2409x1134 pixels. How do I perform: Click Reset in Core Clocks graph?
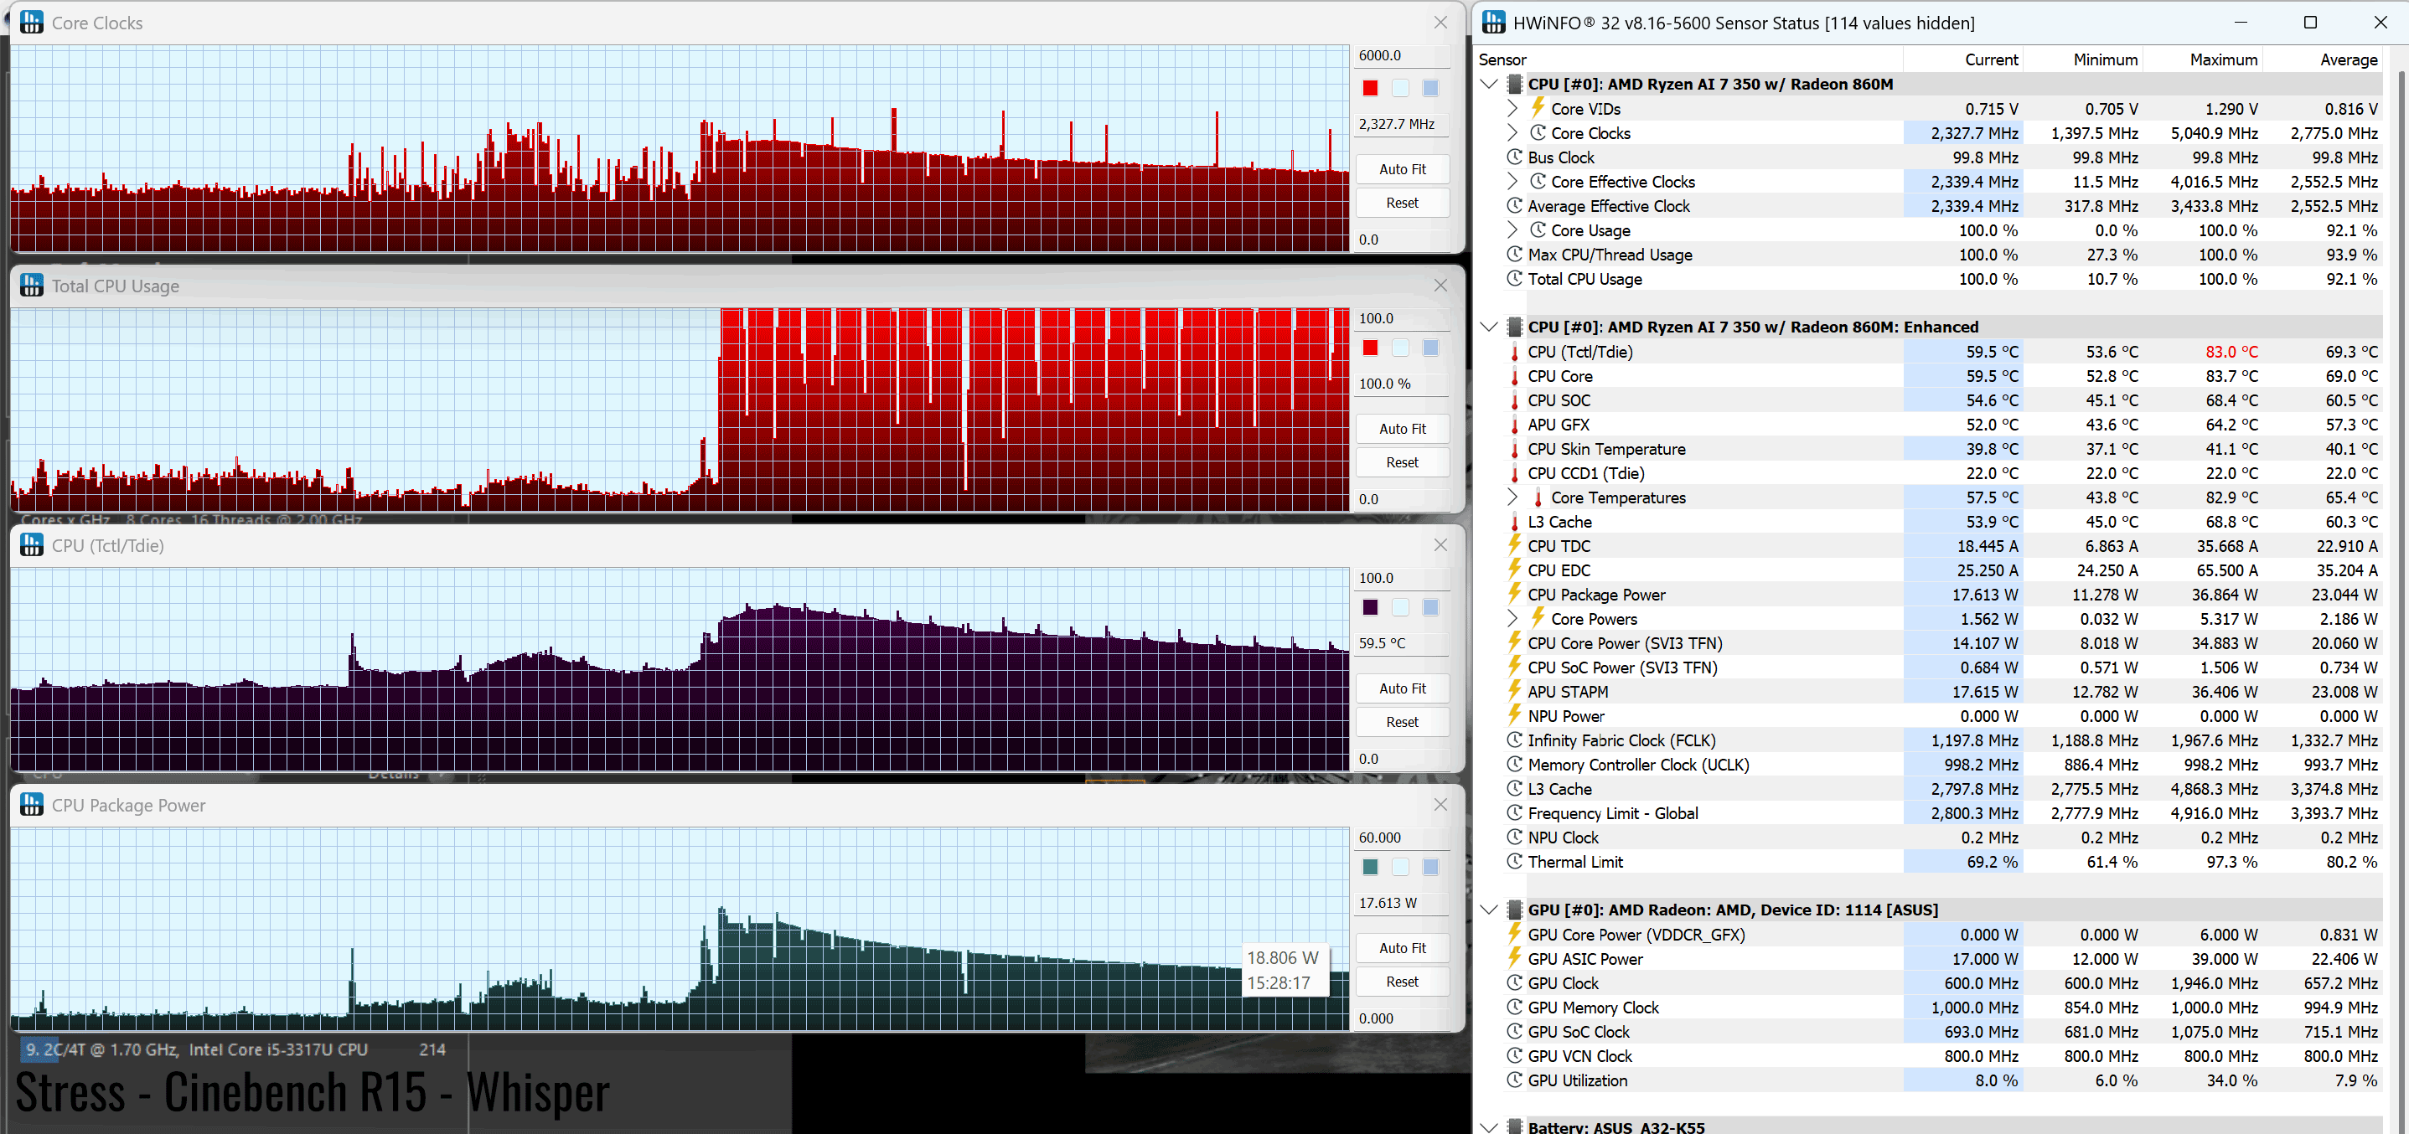(x=1402, y=203)
